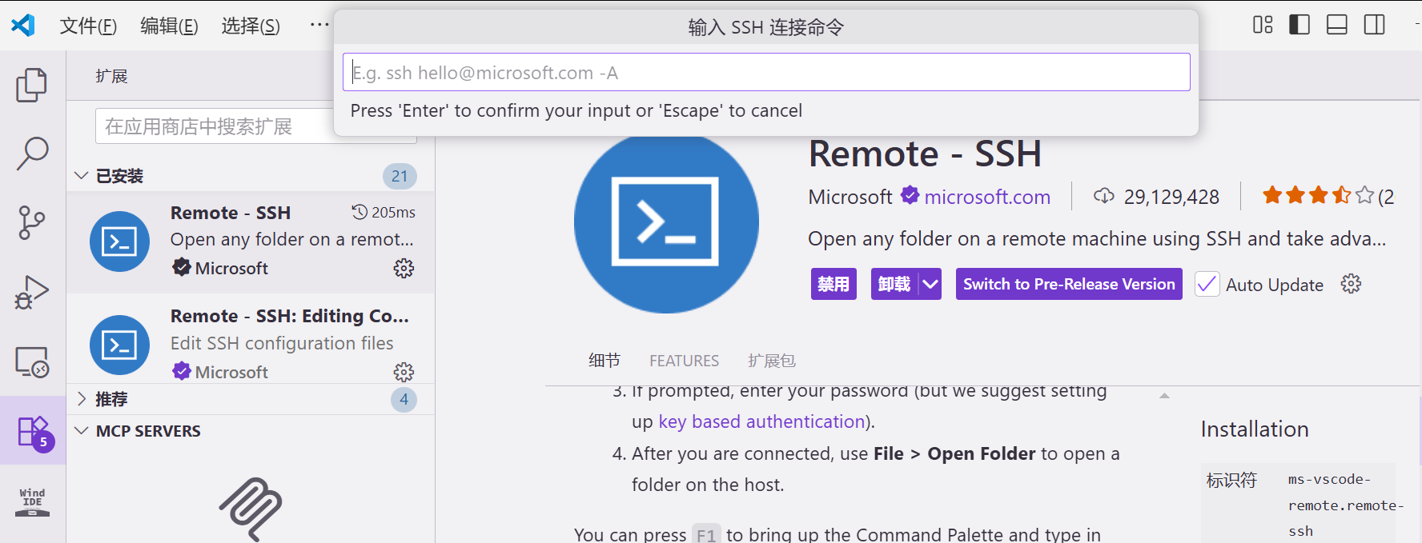1422x543 pixels.
Task: Click the Remote - SSH title in details
Action: click(x=925, y=154)
